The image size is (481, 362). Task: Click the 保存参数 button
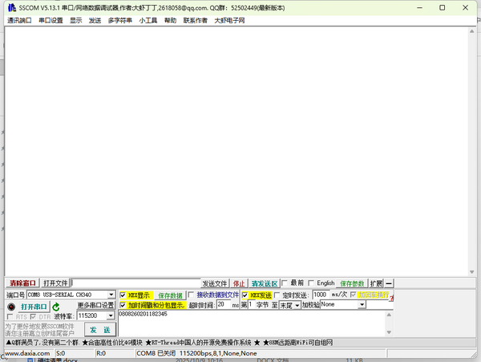pos(352,283)
